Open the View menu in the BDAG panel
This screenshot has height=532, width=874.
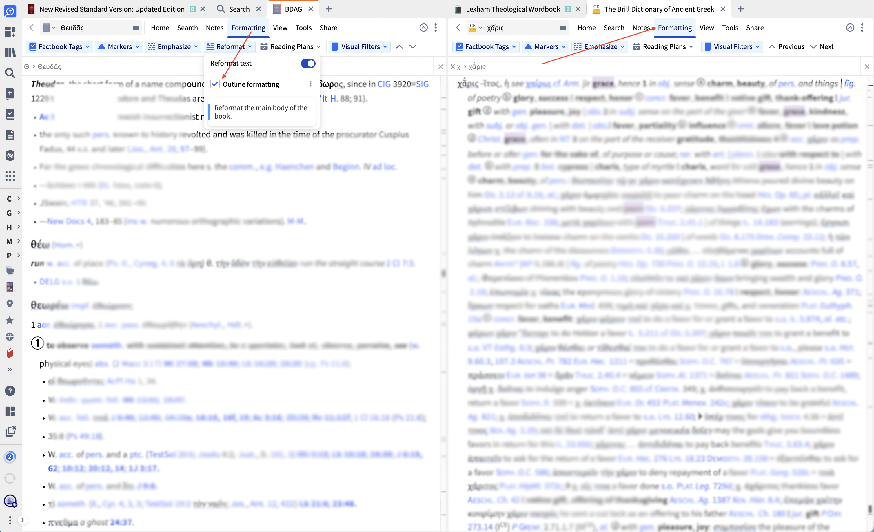[280, 28]
